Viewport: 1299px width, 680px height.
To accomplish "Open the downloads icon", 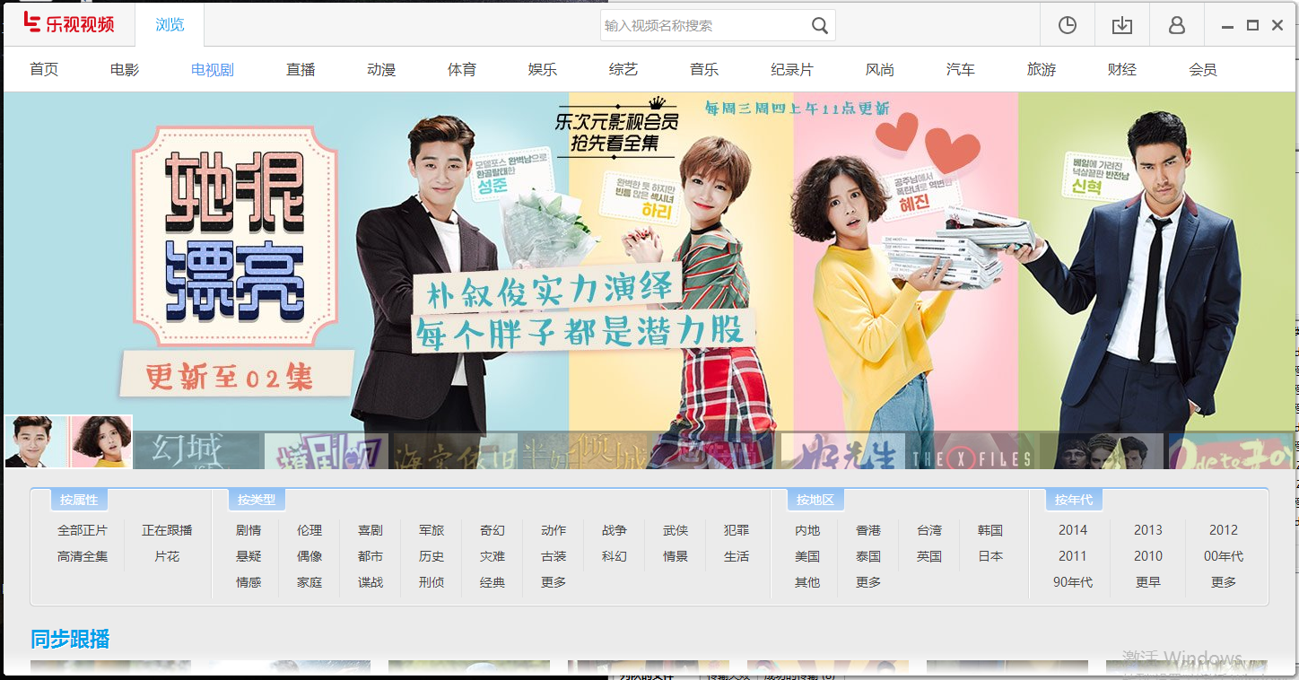I will pyautogui.click(x=1121, y=26).
